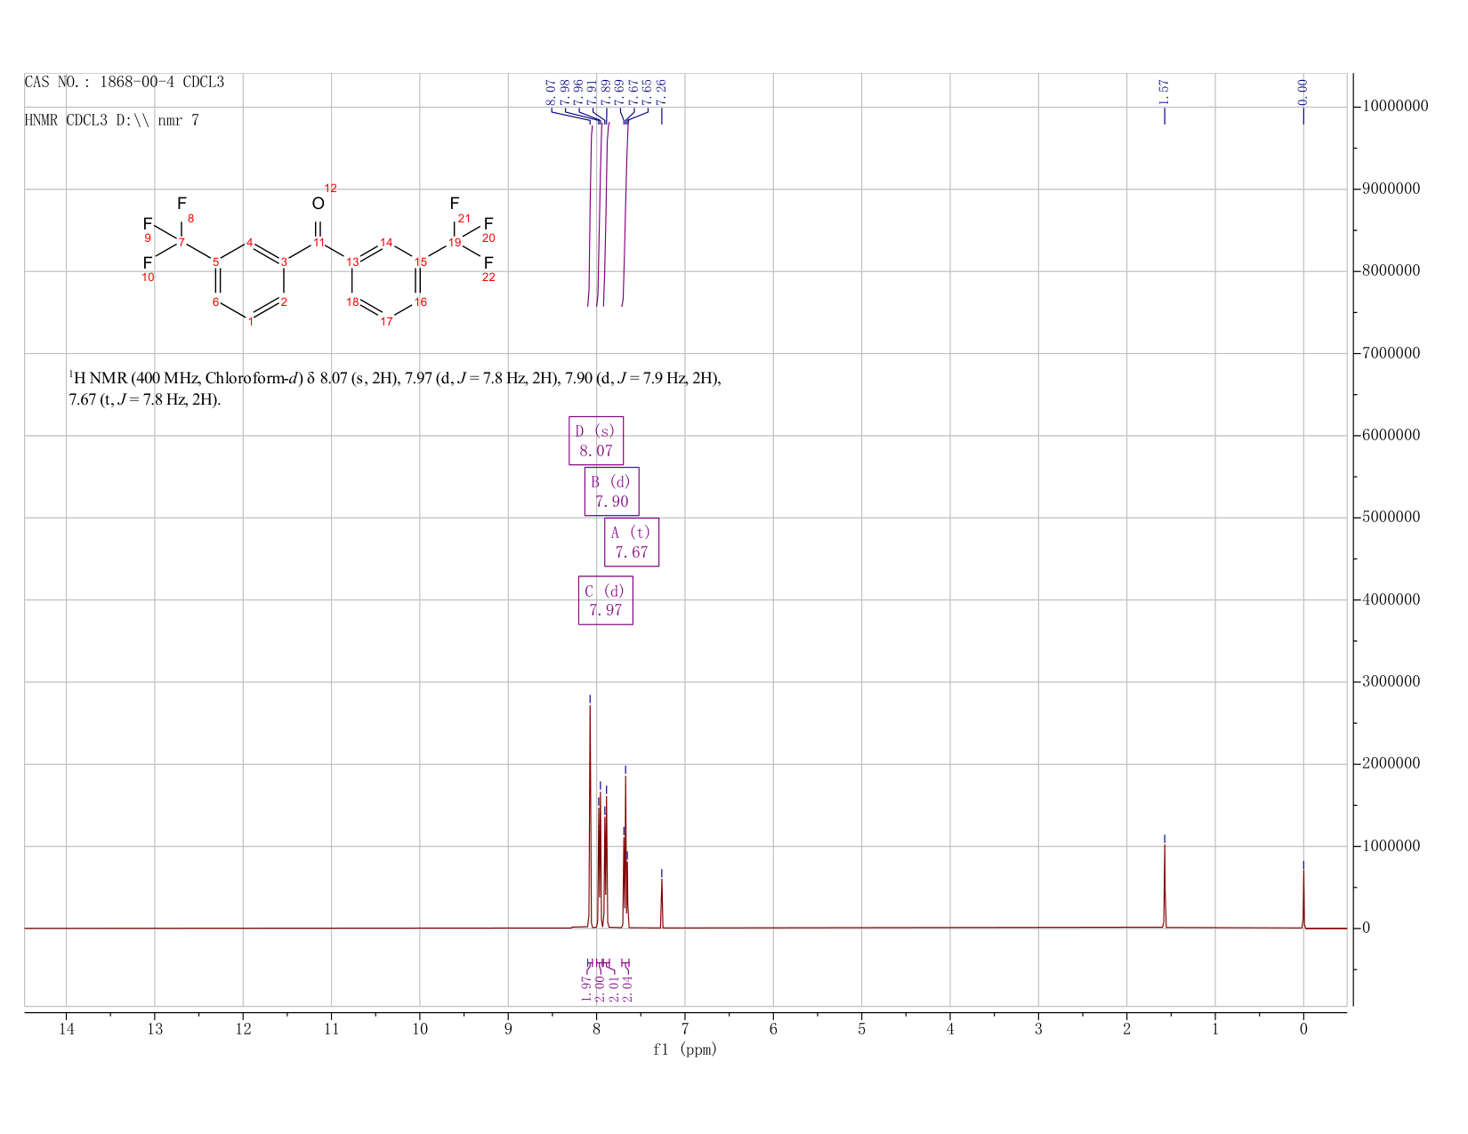Select the oxygen atom labeled 12
The image size is (1468, 1134).
[x=319, y=204]
